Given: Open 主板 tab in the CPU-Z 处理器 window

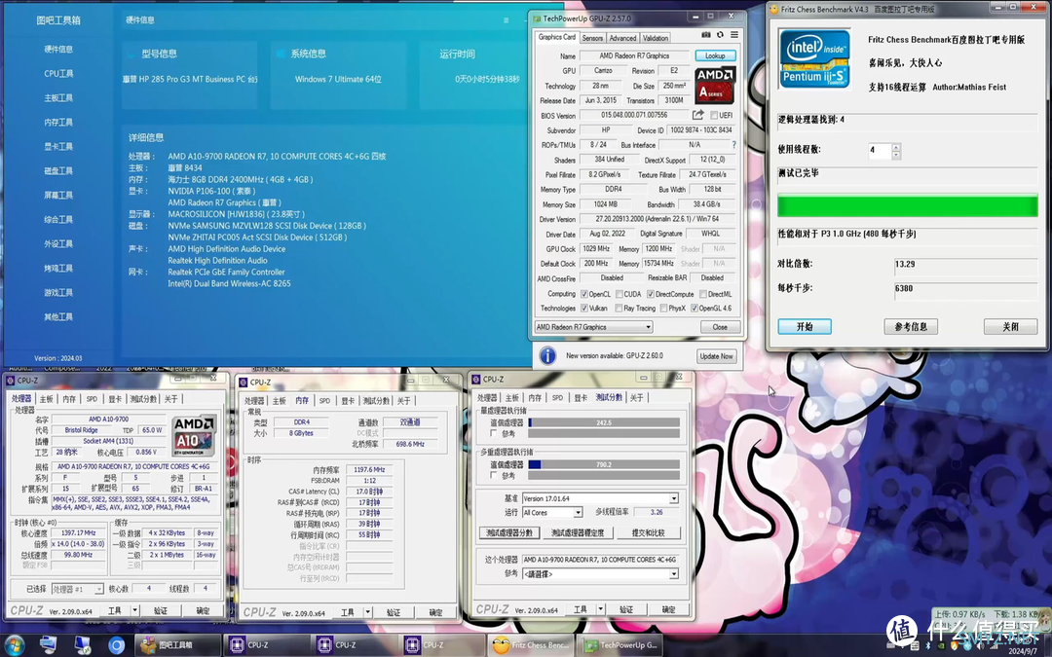Looking at the screenshot, I should (x=47, y=399).
